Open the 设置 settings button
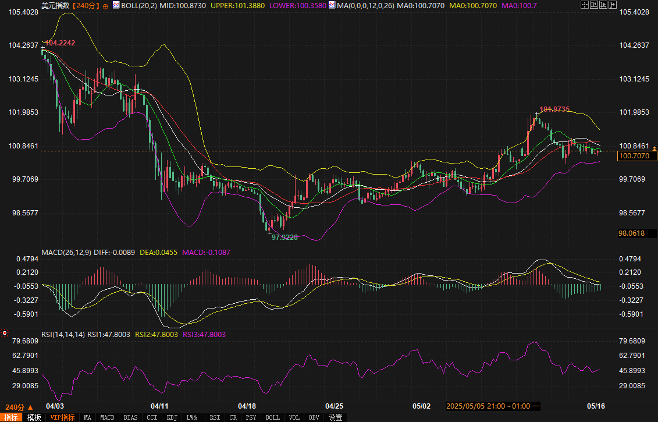Viewport: 658px width, 422px height. (x=335, y=417)
